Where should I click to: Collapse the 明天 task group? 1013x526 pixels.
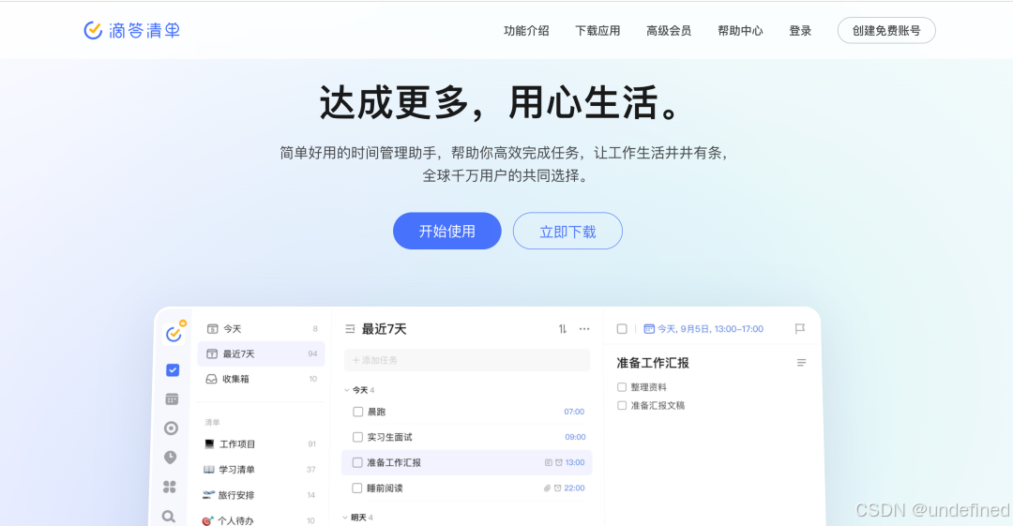(345, 518)
